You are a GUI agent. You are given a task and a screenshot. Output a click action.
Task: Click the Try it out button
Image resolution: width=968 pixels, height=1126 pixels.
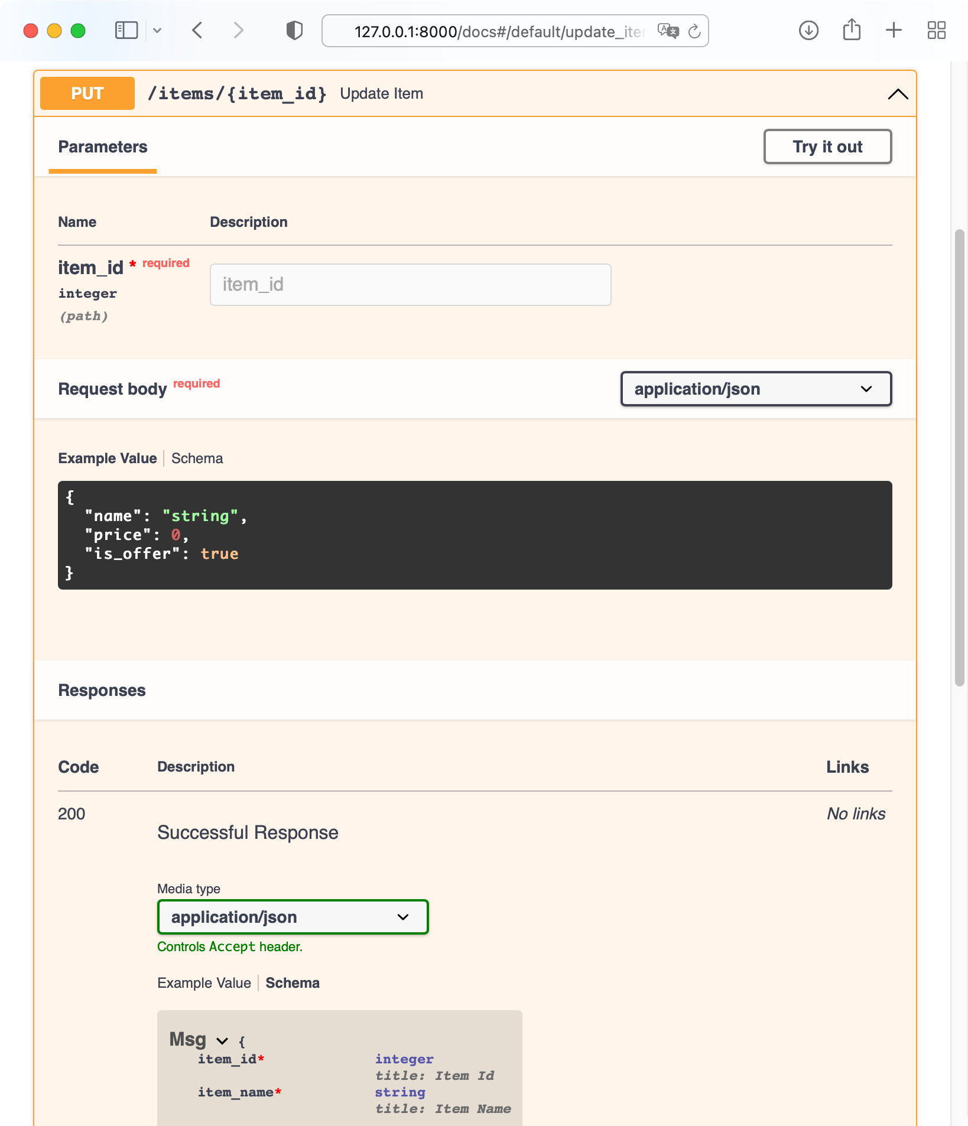coord(827,147)
